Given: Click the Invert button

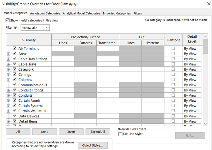Looking at the screenshot, I should (x=71, y=132).
